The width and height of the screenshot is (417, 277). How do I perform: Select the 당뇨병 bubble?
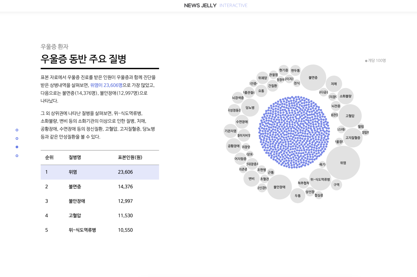point(250,108)
